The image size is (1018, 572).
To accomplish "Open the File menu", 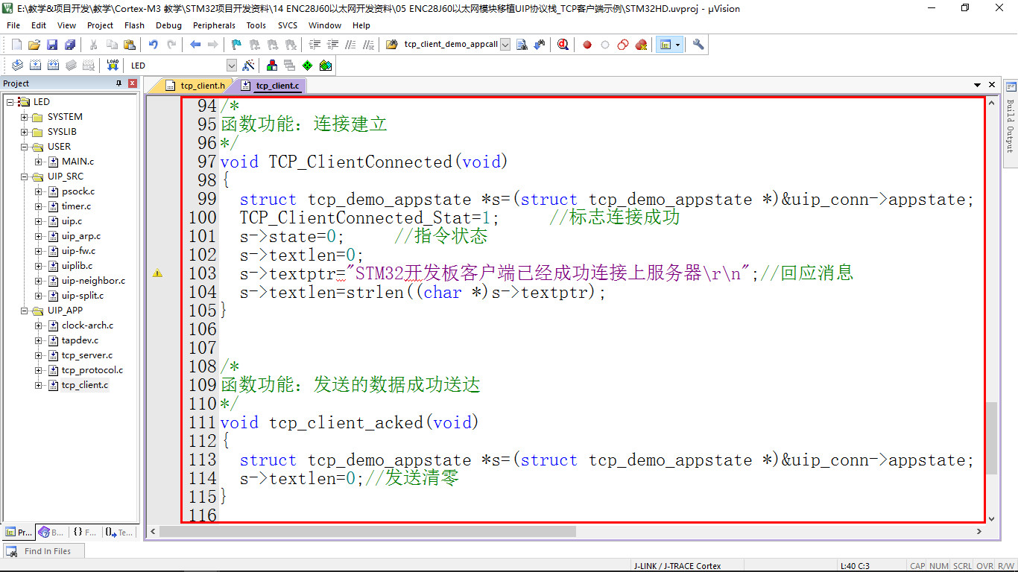I will pyautogui.click(x=13, y=25).
